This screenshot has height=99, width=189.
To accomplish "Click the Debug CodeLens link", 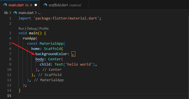I will [32, 29].
